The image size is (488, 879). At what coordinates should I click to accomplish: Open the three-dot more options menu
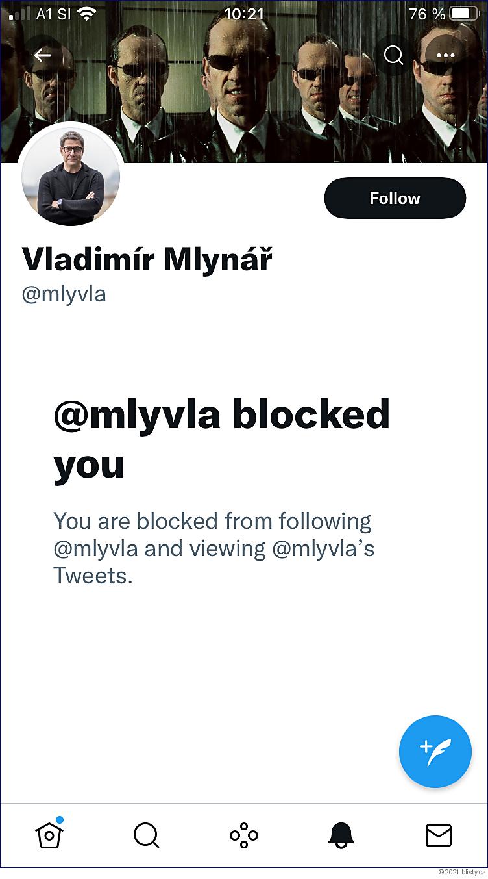click(x=446, y=55)
